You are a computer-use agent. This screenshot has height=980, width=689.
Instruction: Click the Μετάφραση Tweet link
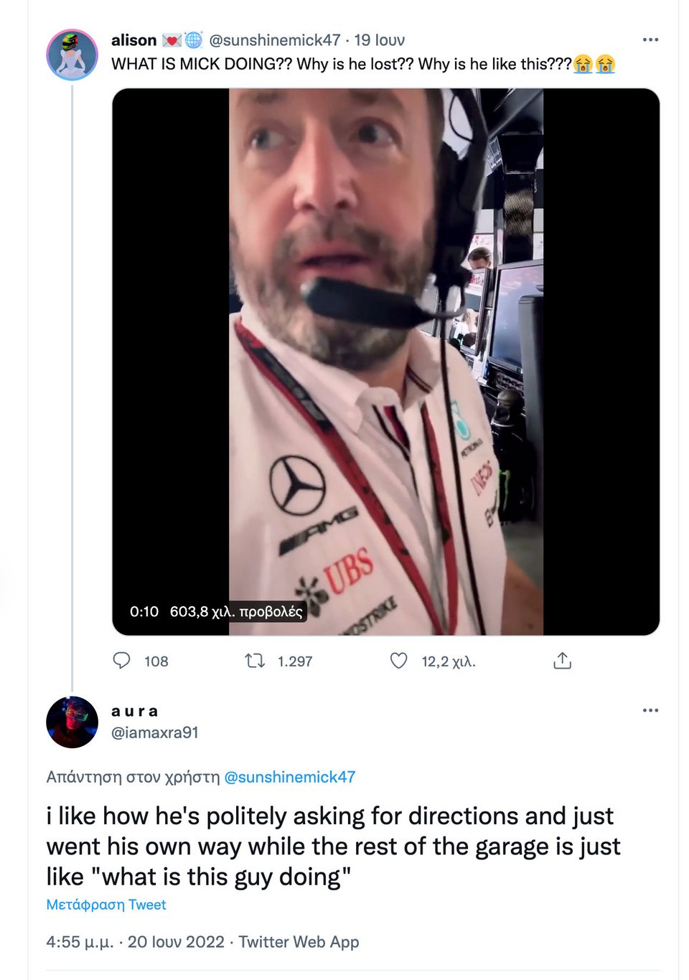click(x=106, y=905)
